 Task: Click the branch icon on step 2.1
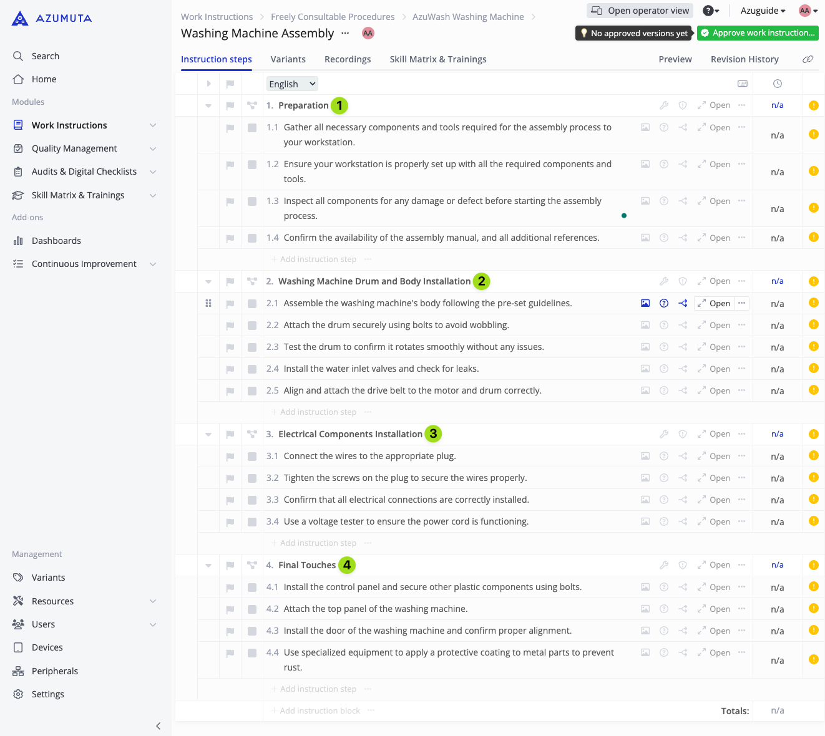tap(683, 303)
